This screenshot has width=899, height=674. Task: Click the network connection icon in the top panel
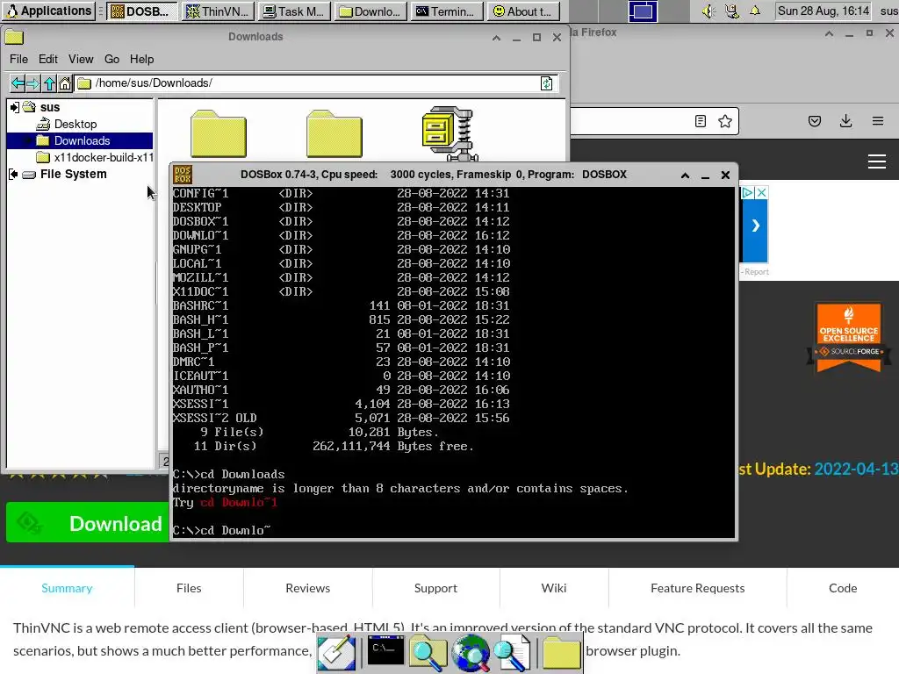pos(731,11)
